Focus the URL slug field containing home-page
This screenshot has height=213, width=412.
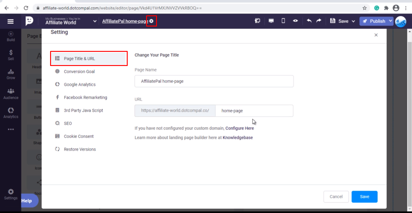254,111
